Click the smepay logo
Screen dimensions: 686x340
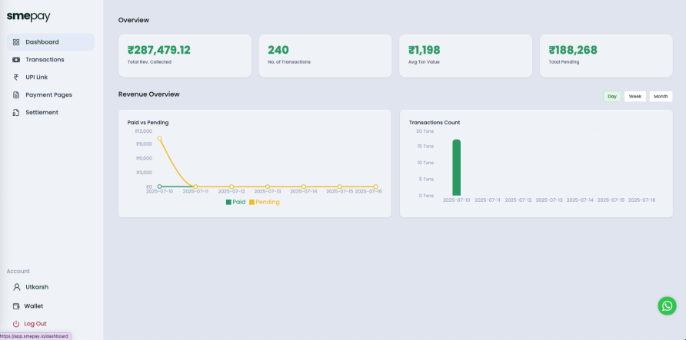tap(28, 17)
